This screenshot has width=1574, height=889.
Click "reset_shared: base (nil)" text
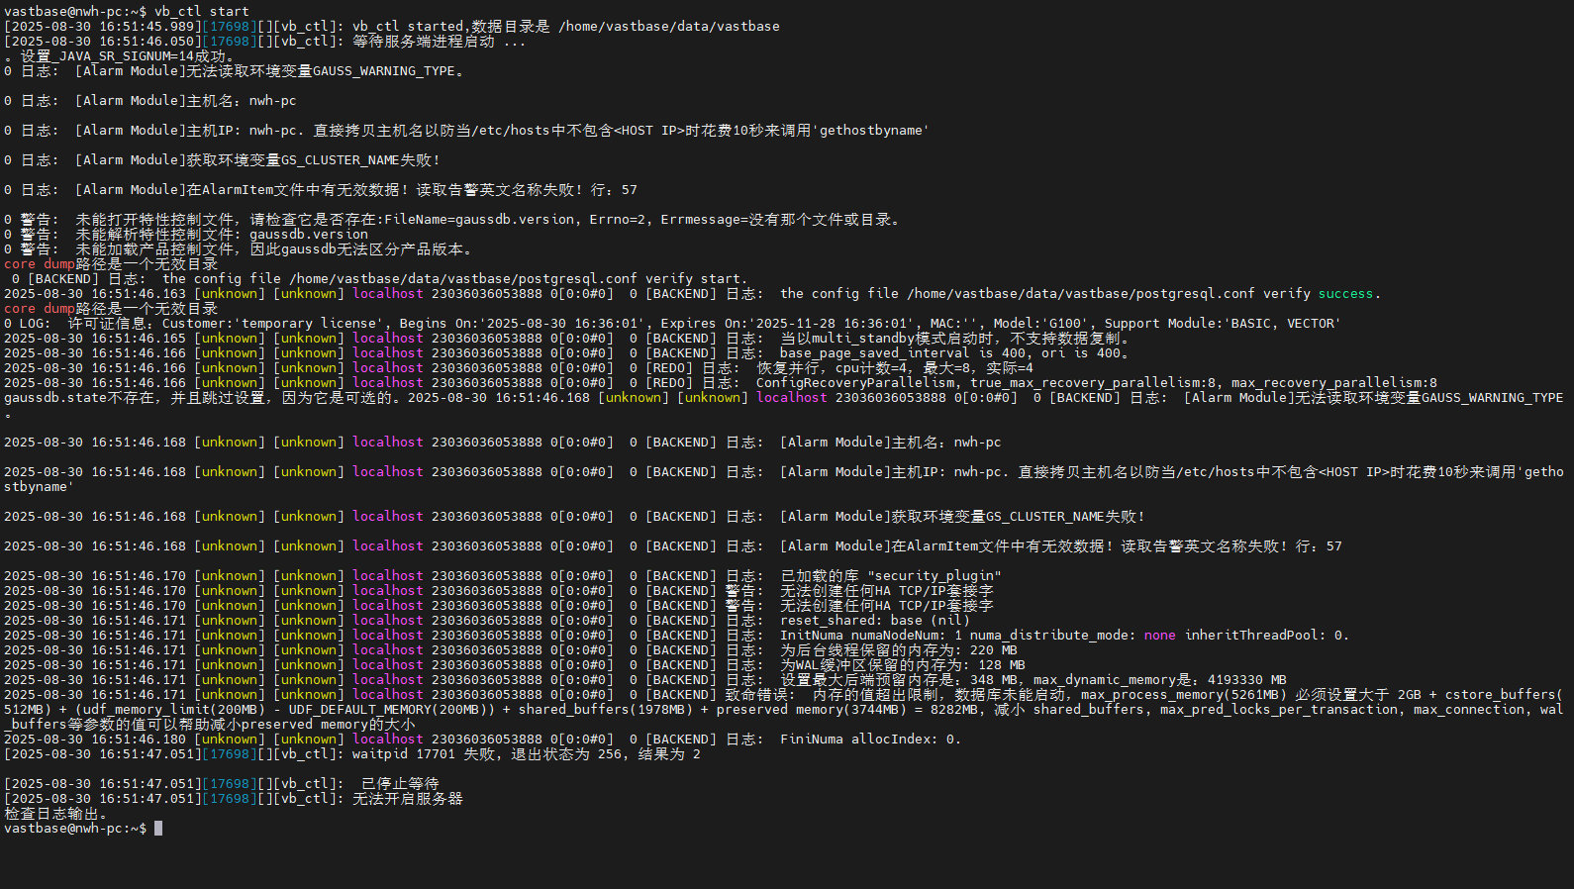pyautogui.click(x=875, y=621)
